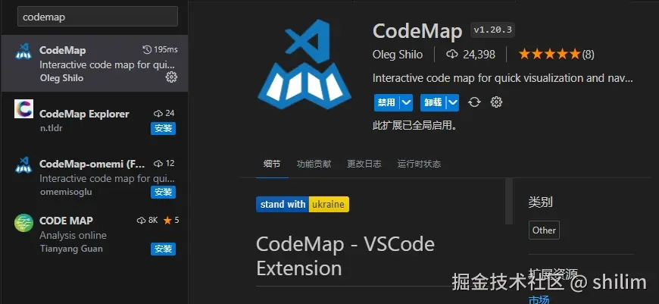Select CodeMap-omemi title in results
Screen dimensions: 659x304
tap(92, 164)
